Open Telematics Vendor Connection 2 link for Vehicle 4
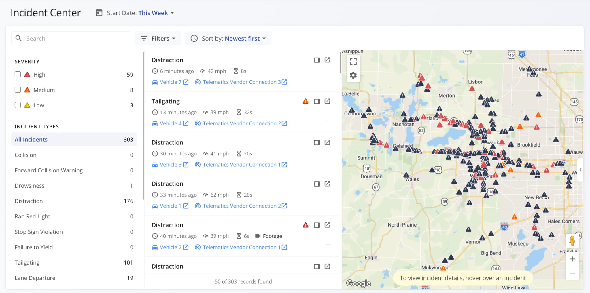This screenshot has height=293, width=590. tap(241, 123)
